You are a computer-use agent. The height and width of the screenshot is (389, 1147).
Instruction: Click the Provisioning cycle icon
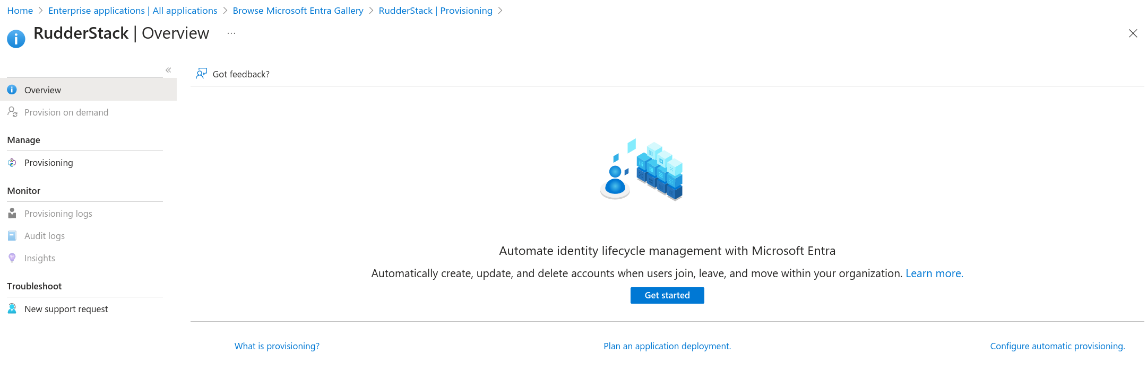12,163
